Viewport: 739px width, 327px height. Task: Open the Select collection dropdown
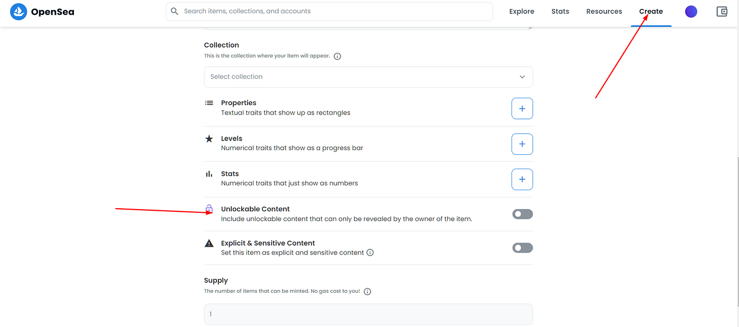coord(359,77)
